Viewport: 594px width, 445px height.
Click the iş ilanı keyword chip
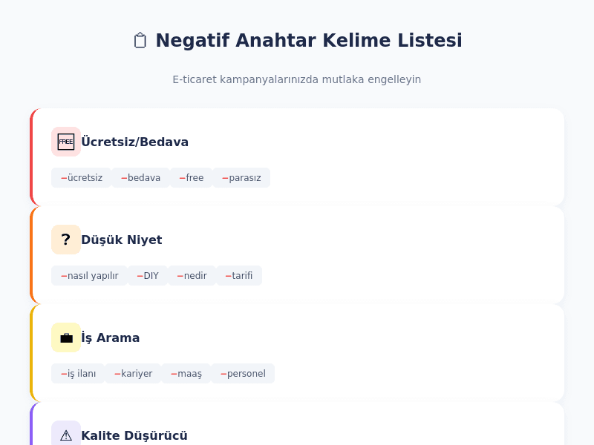click(78, 374)
